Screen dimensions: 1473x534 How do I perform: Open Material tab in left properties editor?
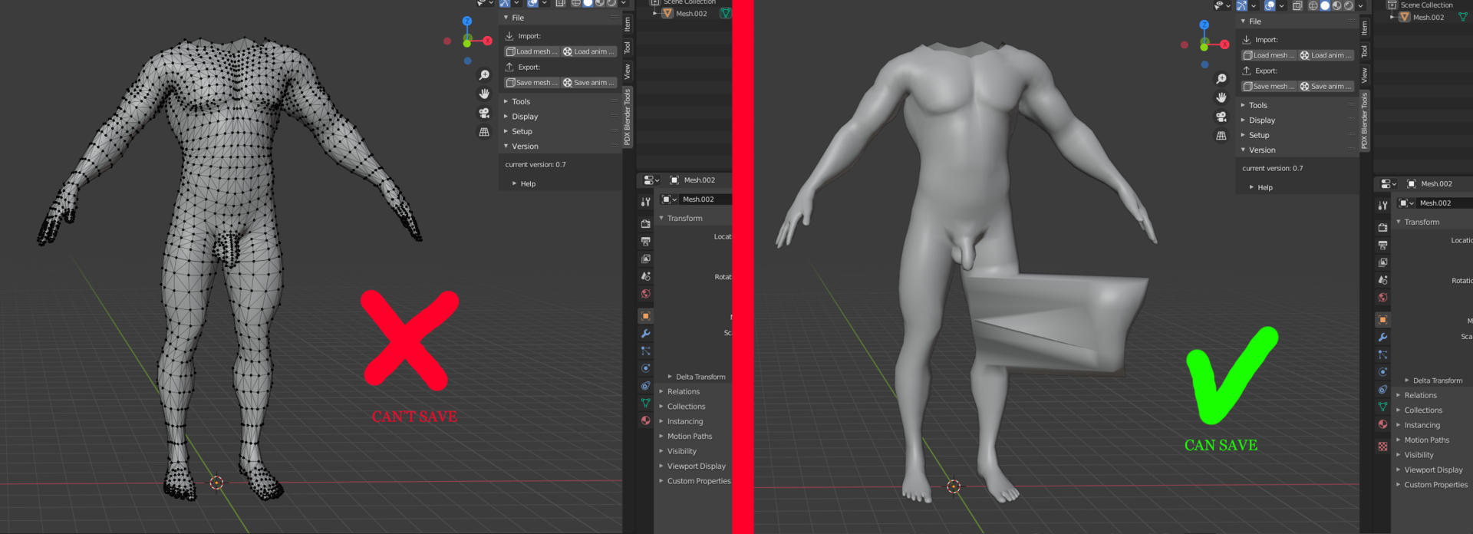point(645,420)
